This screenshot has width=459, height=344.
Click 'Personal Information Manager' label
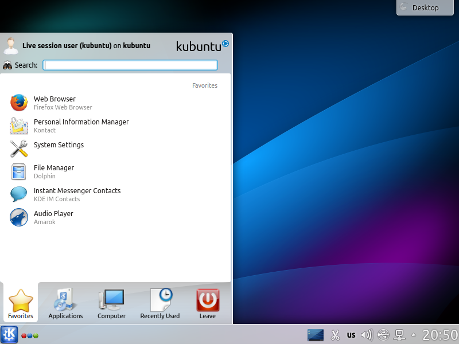point(81,122)
